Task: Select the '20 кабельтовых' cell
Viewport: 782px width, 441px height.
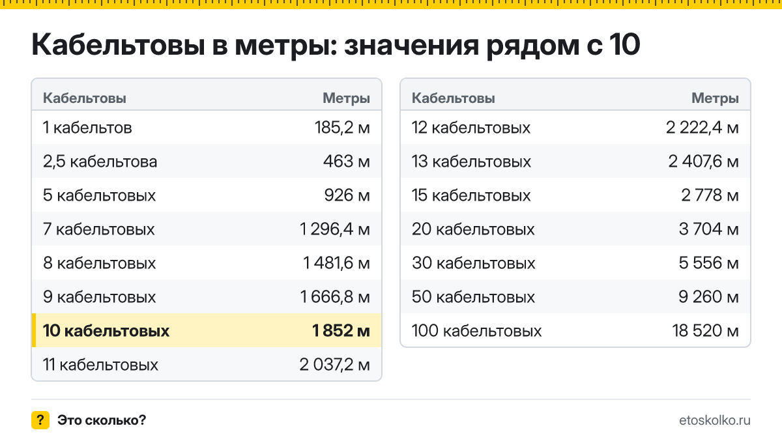Action: pos(473,229)
